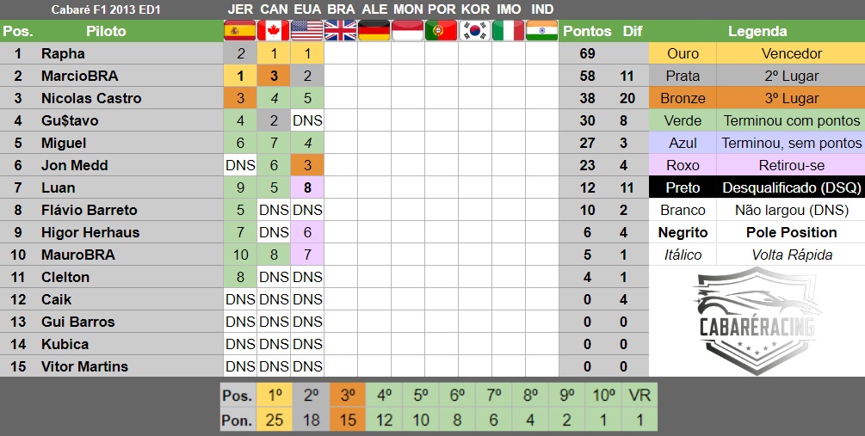Click the Canada flag icon
The width and height of the screenshot is (865, 436).
(274, 31)
